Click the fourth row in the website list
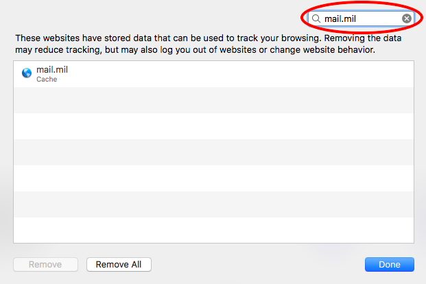Image resolution: width=426 pixels, height=284 pixels. click(x=213, y=152)
